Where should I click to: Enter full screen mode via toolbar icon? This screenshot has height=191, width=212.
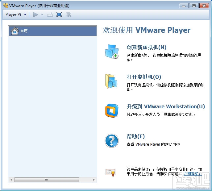pyautogui.click(x=59, y=15)
